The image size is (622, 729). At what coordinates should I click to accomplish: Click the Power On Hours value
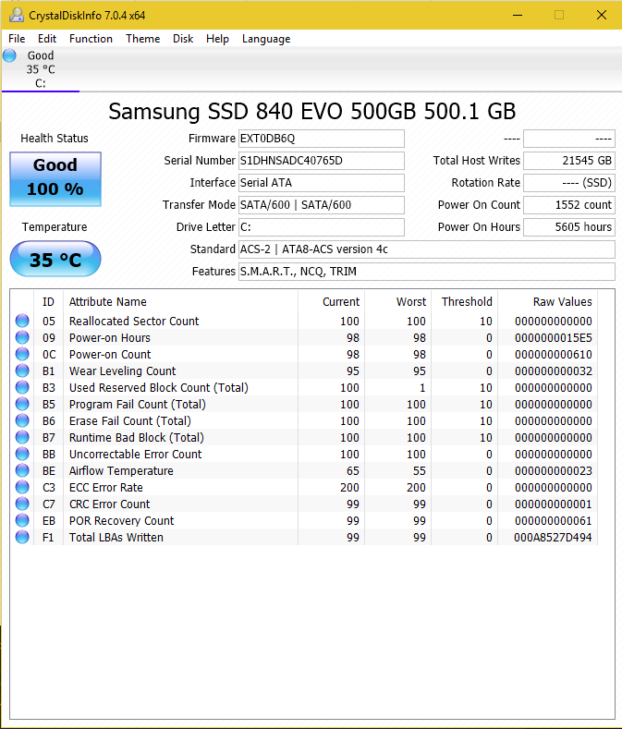coord(569,227)
